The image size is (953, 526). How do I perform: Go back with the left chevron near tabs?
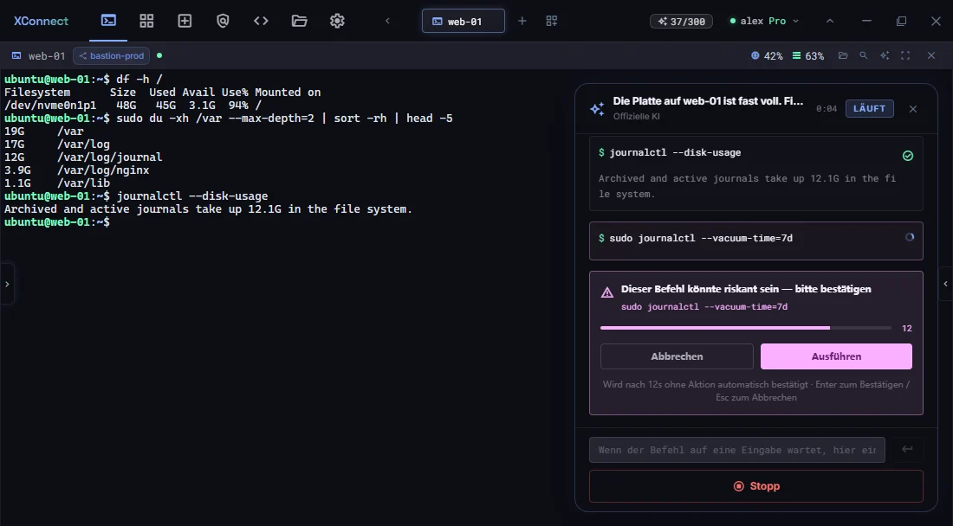click(388, 21)
